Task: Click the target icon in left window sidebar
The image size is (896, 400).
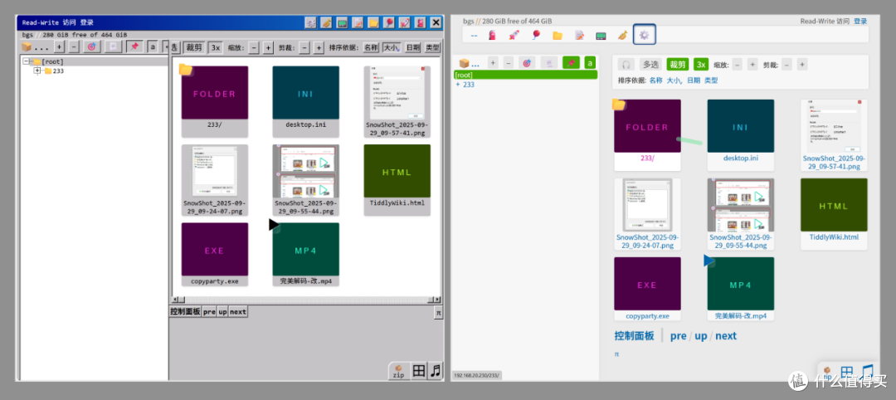Action: (91, 46)
